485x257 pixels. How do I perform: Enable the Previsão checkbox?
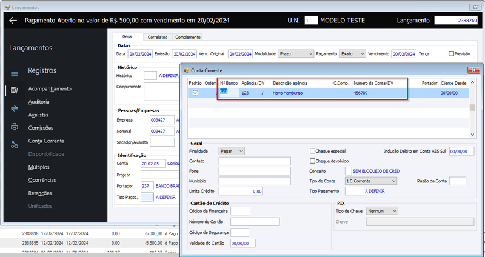point(451,53)
